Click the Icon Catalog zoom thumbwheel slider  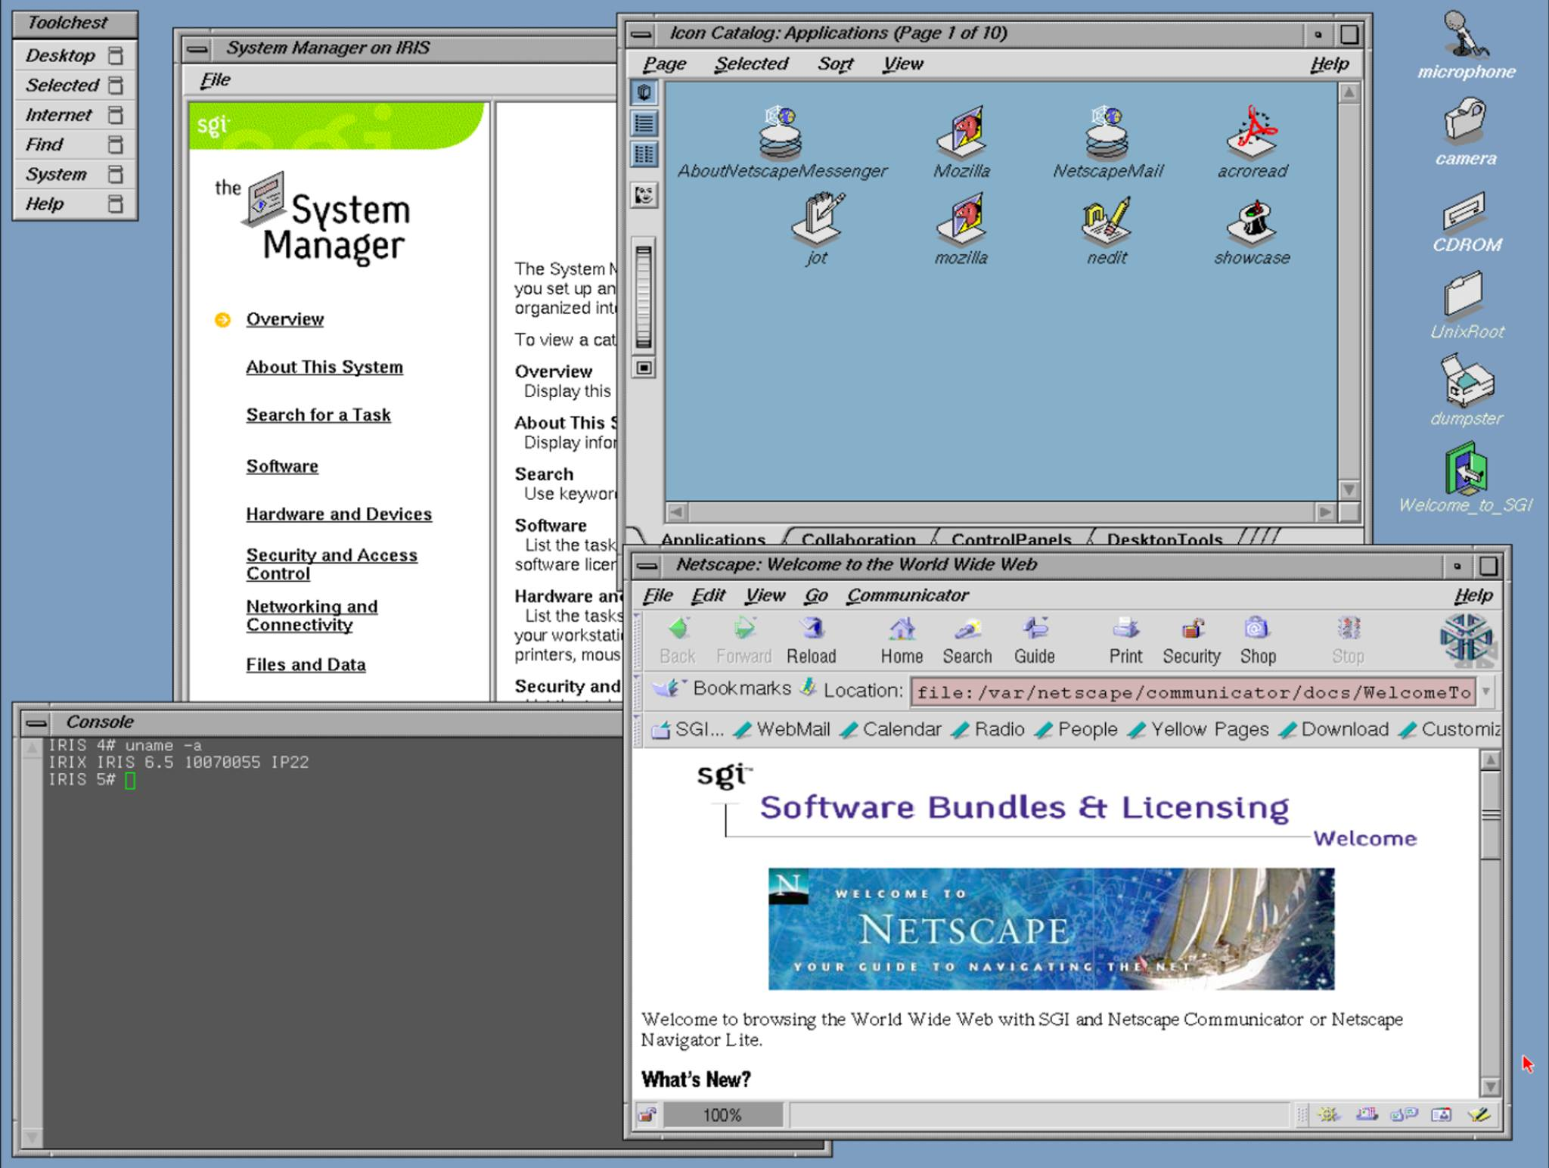[644, 297]
